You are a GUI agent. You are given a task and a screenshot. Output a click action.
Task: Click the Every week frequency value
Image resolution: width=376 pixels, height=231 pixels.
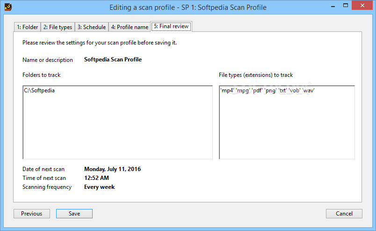click(99, 187)
